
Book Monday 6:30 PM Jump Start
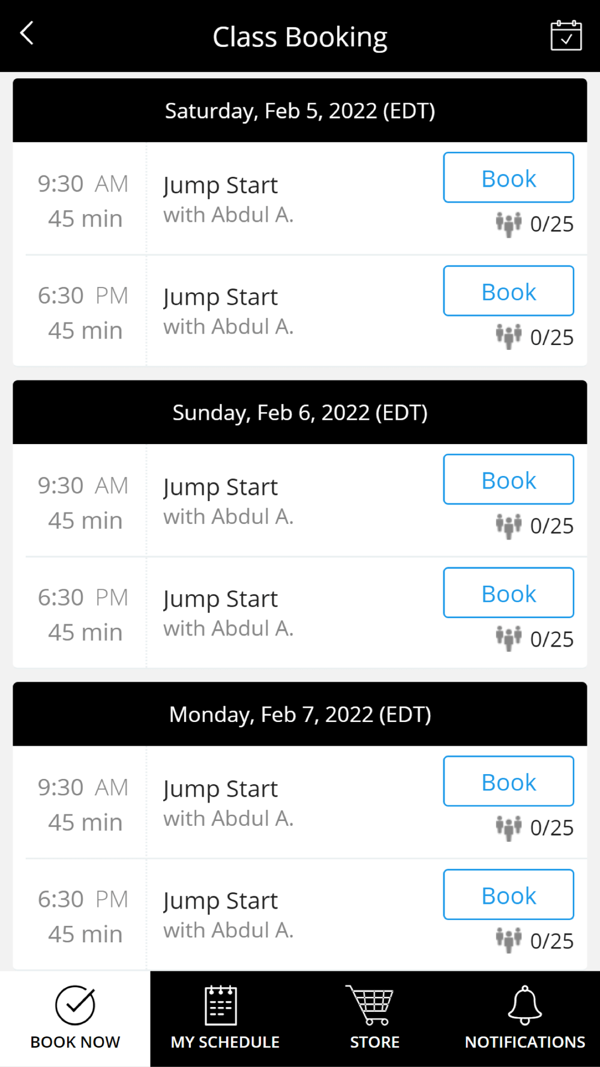click(x=508, y=895)
